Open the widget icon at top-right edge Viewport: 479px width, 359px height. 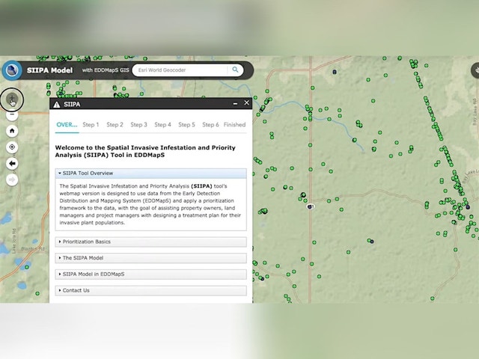(475, 70)
